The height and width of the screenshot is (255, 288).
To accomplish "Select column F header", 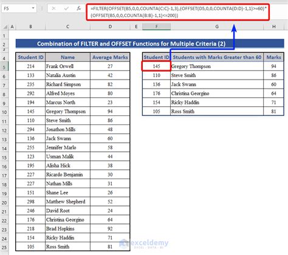I will pyautogui.click(x=156, y=27).
